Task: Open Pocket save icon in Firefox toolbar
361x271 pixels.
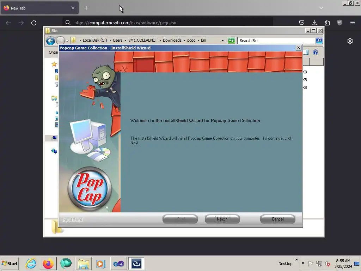Action: pyautogui.click(x=302, y=23)
